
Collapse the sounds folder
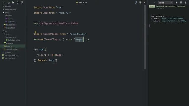point(9,16)
